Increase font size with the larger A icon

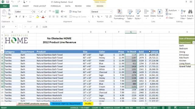41,12
